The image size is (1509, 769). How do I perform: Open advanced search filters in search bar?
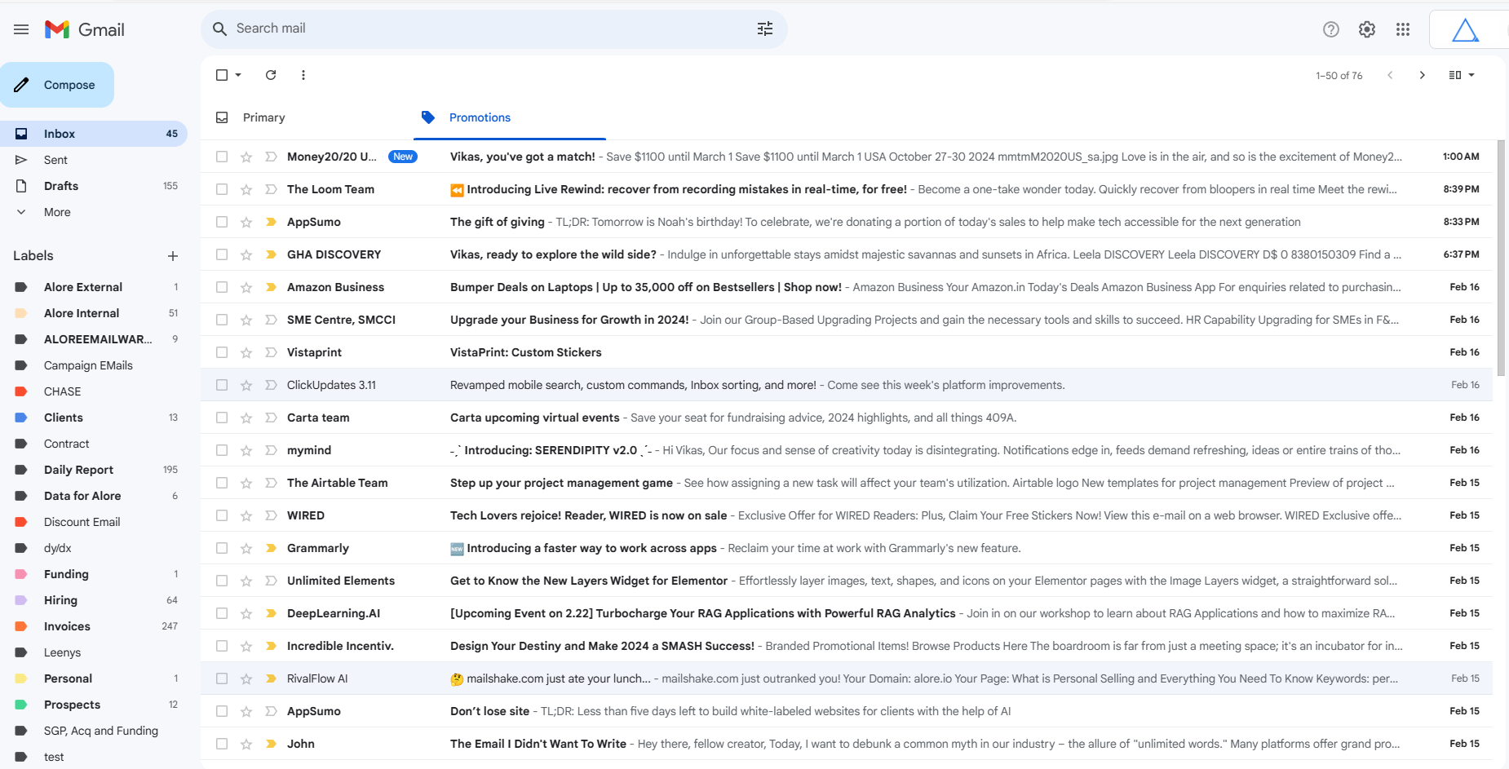(x=764, y=28)
